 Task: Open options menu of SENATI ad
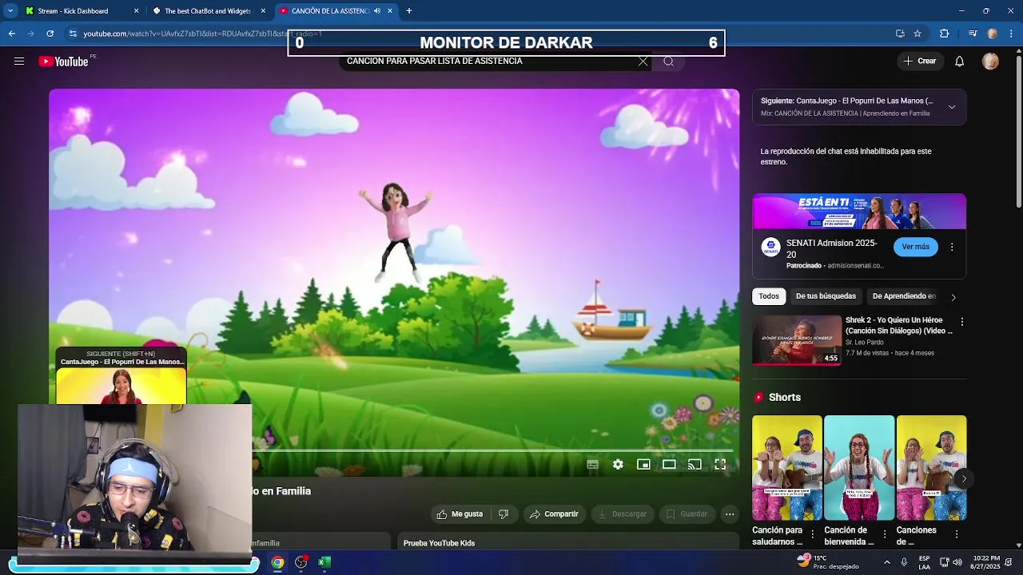(x=952, y=247)
